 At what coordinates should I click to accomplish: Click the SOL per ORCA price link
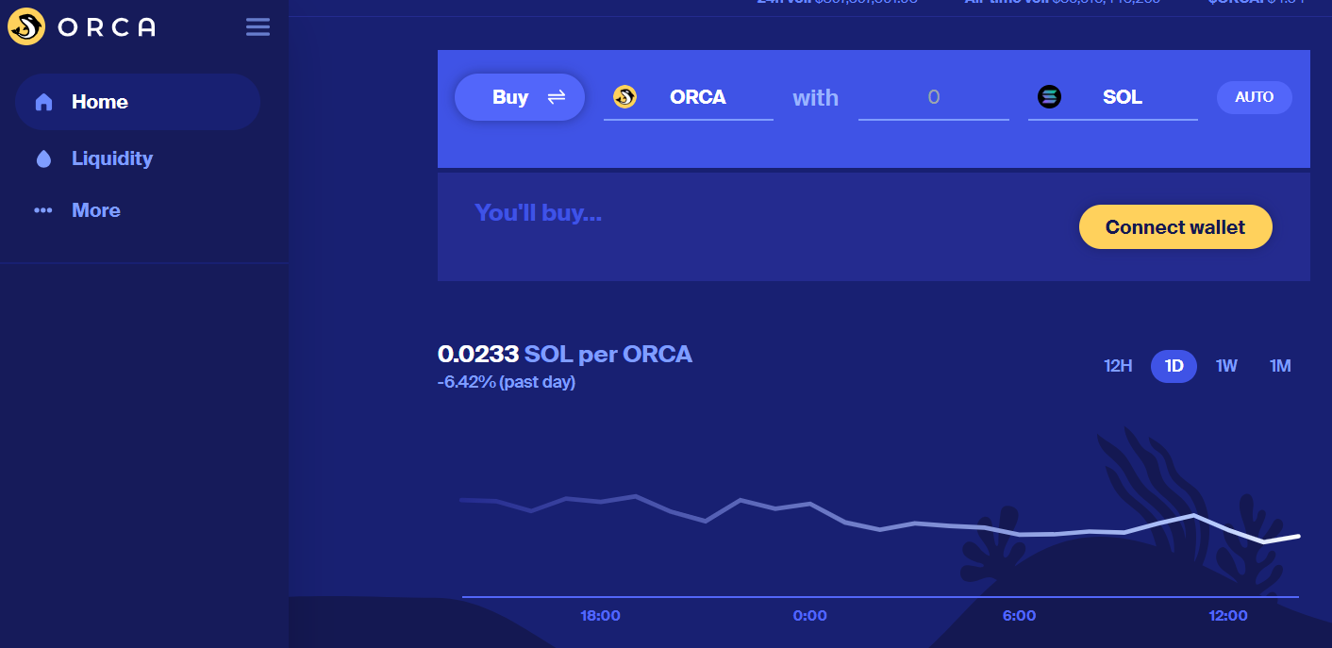click(608, 354)
